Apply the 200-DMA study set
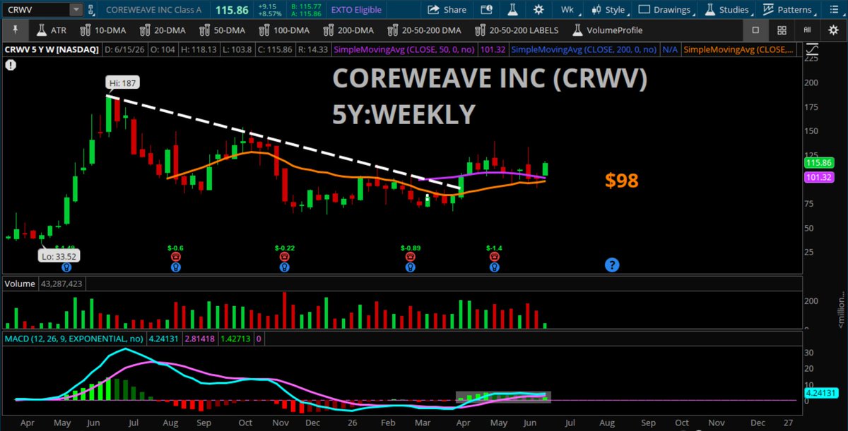The image size is (848, 431). tap(348, 30)
